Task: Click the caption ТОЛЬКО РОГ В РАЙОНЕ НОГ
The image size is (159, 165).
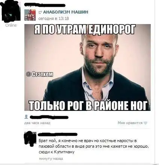Action: pos(88,105)
